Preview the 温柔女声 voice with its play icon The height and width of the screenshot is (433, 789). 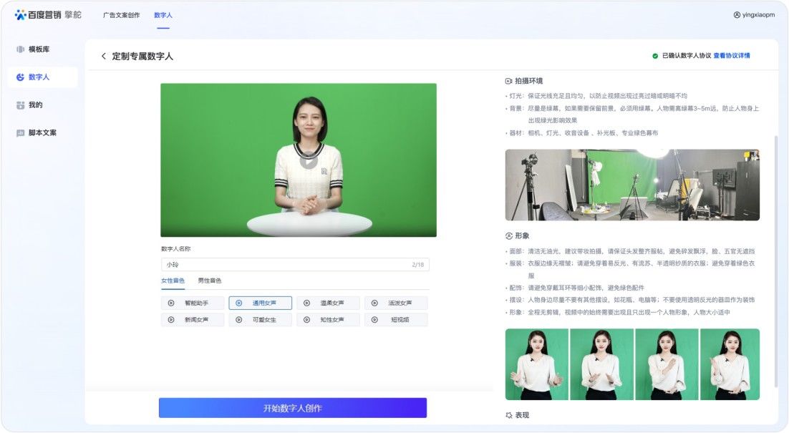point(307,303)
